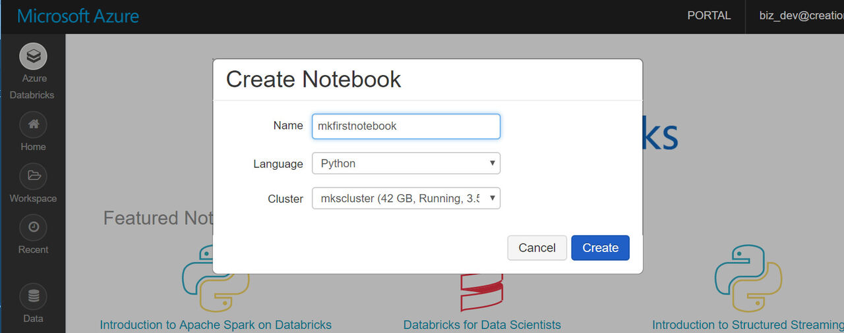
Task: Open the Data section icon
Action: (x=33, y=297)
